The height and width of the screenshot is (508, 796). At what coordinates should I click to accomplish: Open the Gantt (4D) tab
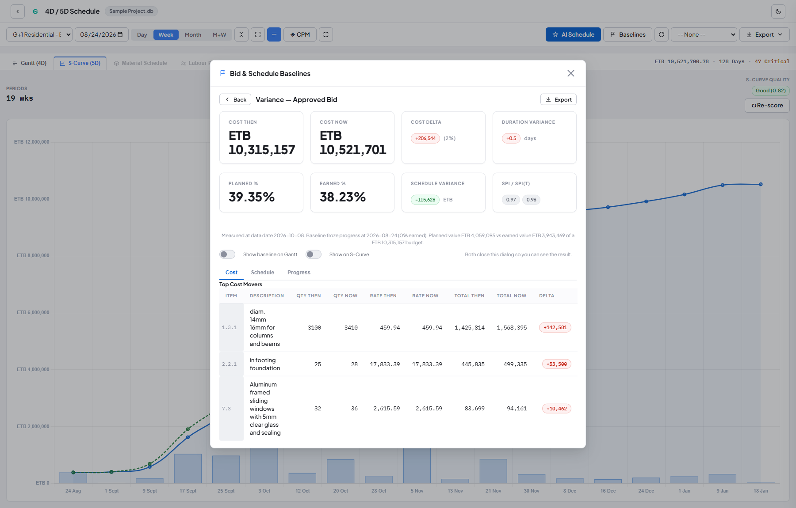(29, 63)
